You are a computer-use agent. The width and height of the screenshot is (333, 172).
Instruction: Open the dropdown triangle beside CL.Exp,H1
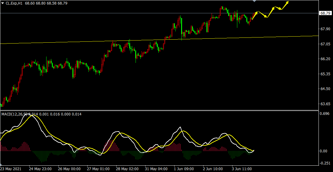pos(2,3)
